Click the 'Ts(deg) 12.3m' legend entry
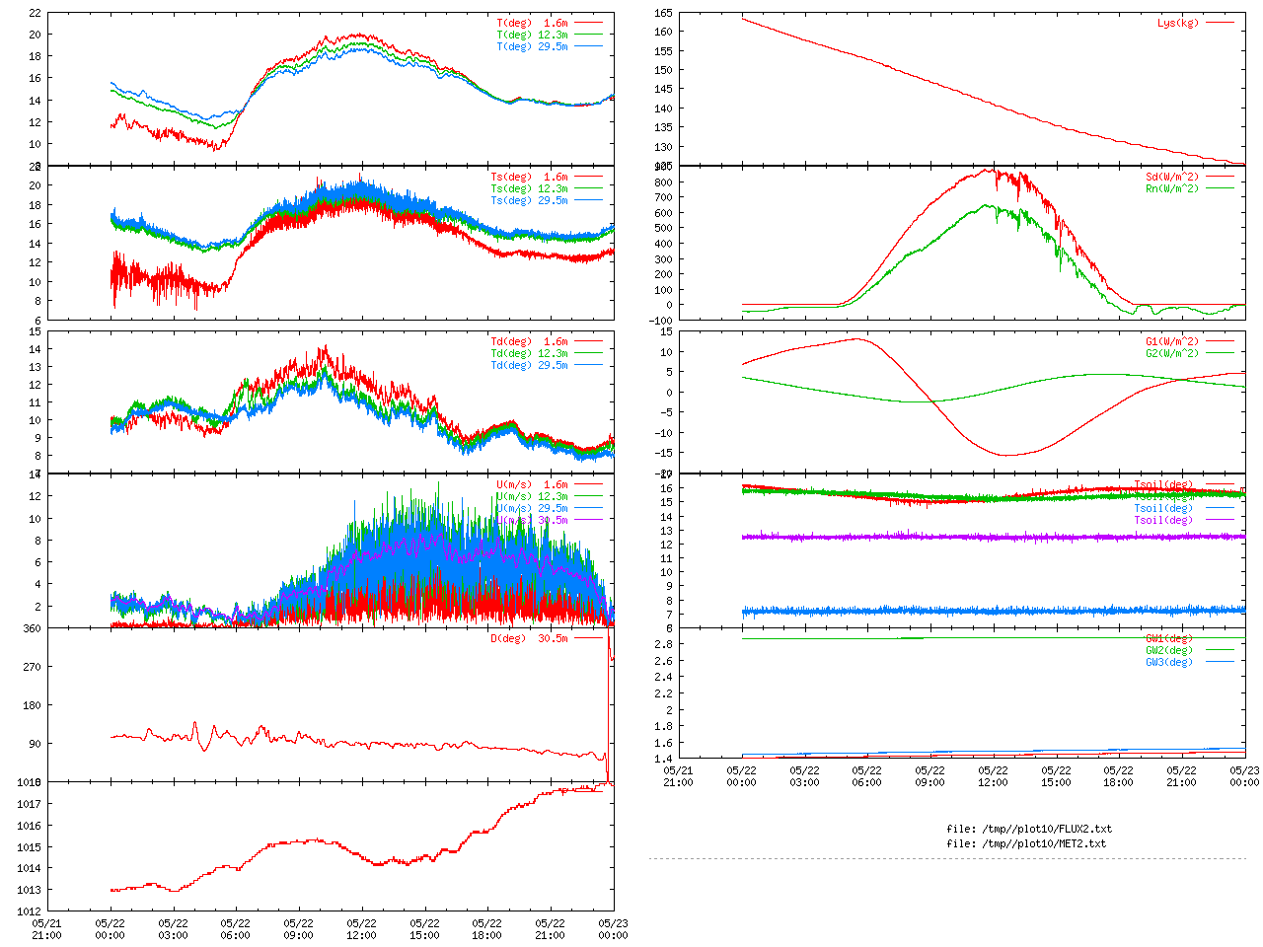The height and width of the screenshot is (947, 1263). point(530,189)
